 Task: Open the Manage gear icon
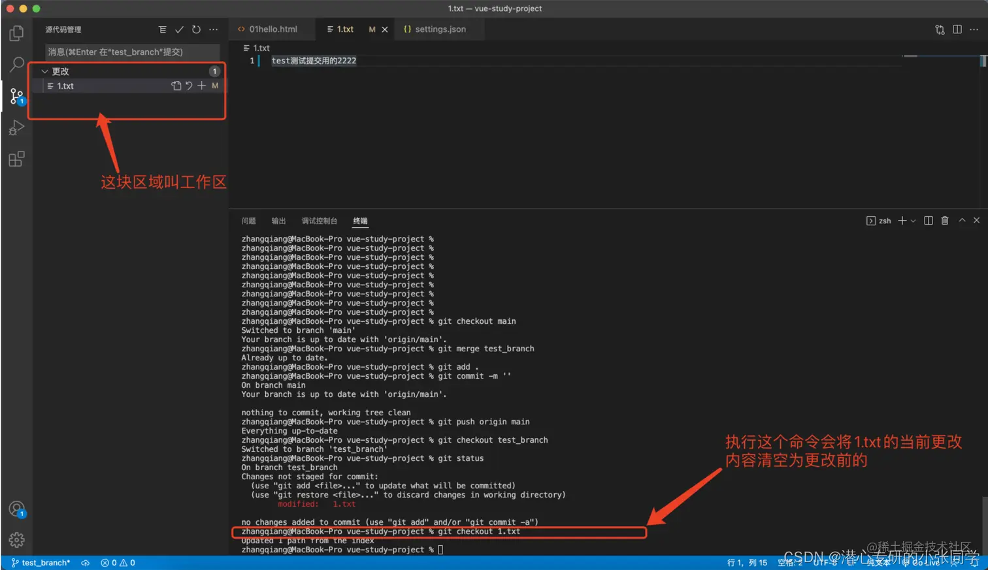click(x=16, y=539)
